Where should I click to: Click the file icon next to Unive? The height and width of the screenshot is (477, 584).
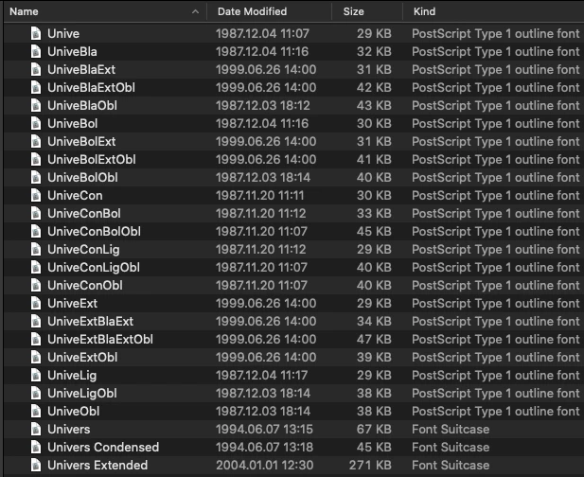(36, 33)
